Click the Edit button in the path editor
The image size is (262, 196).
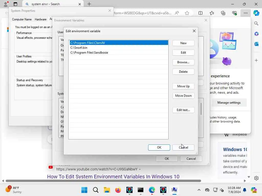[x=183, y=53]
